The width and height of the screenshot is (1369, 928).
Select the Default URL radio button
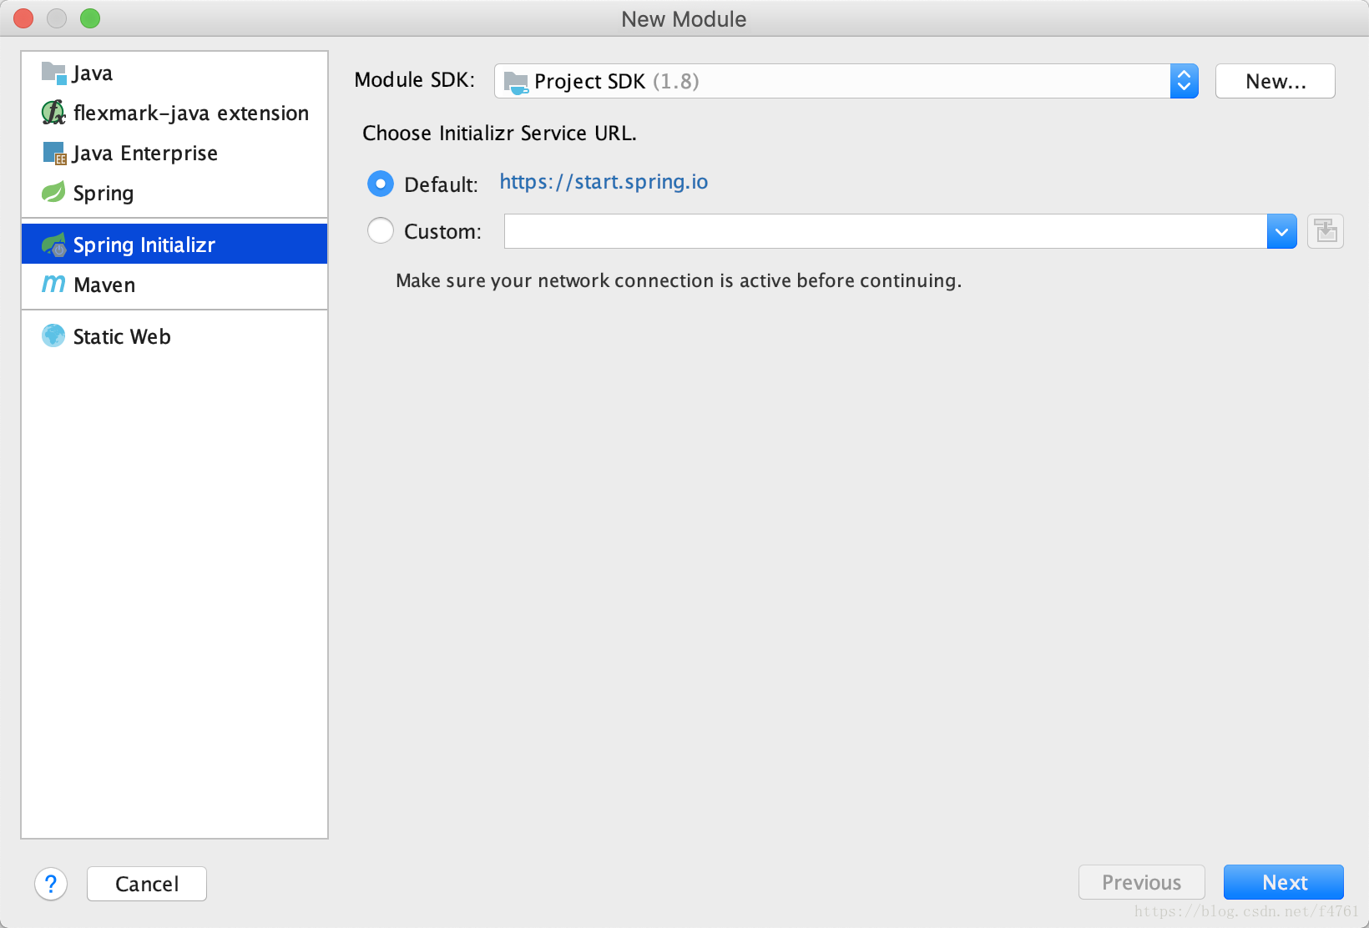tap(381, 184)
